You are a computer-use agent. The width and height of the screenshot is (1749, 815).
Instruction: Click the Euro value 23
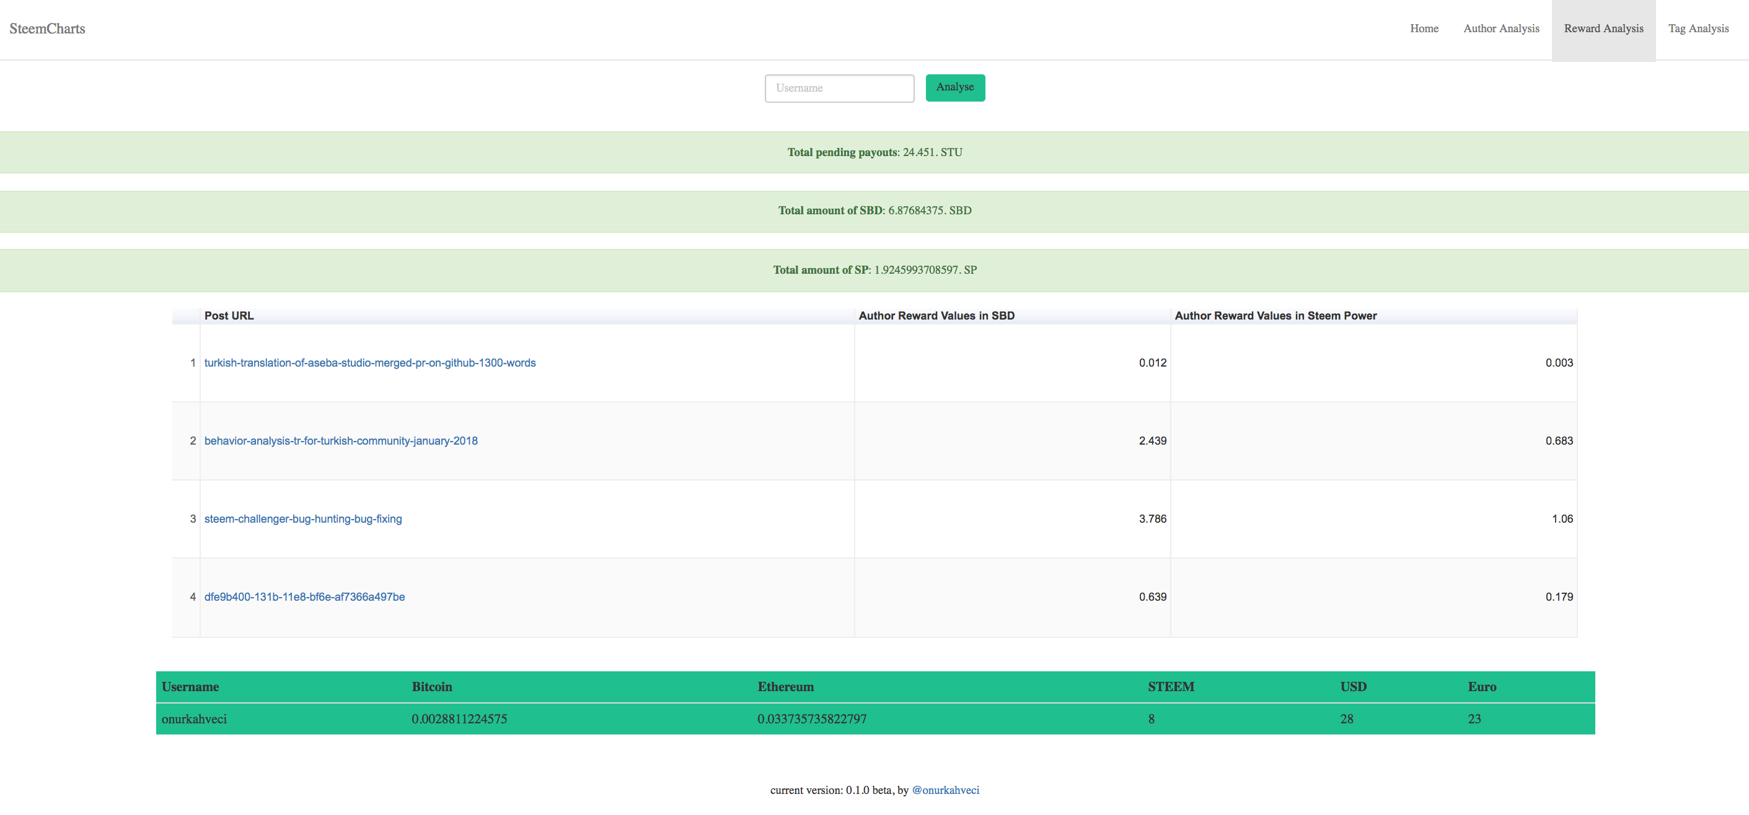click(x=1474, y=719)
